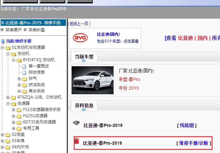Click the 年份:2019 text
220x153 pixels.
[129, 88]
